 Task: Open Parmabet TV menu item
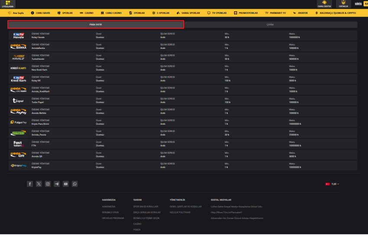click(275, 13)
